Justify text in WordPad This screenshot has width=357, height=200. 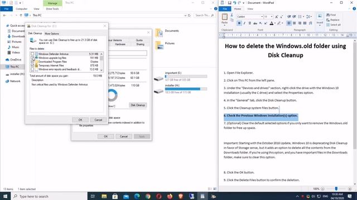click(x=305, y=23)
